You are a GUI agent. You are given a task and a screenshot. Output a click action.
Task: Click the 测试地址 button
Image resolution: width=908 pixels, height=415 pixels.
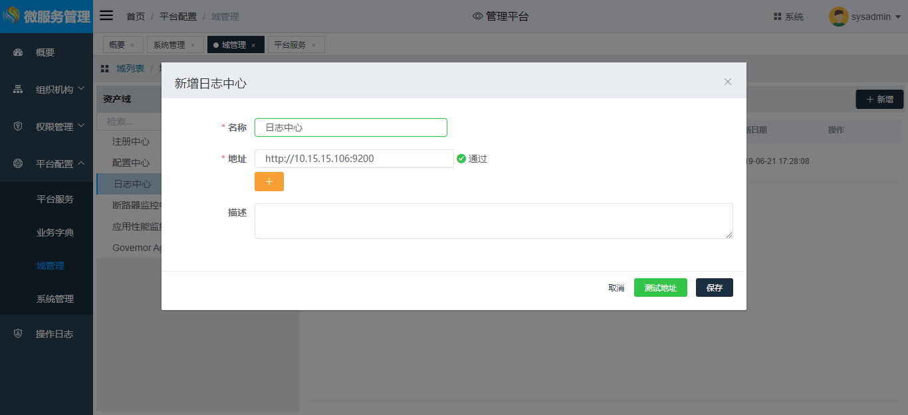coord(660,288)
